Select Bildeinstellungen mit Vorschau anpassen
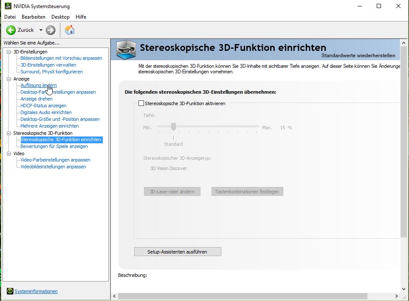Screen dimensions: 409x301 pos(61,58)
